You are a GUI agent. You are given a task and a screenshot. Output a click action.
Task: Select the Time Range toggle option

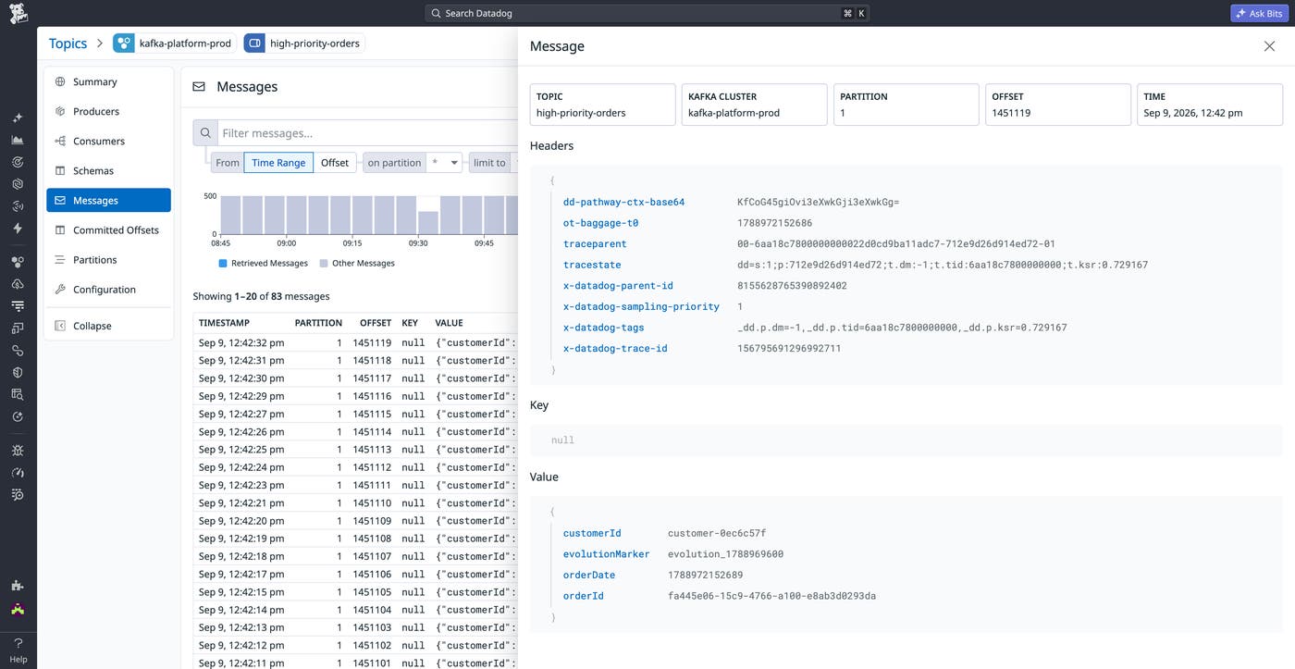[x=278, y=163]
